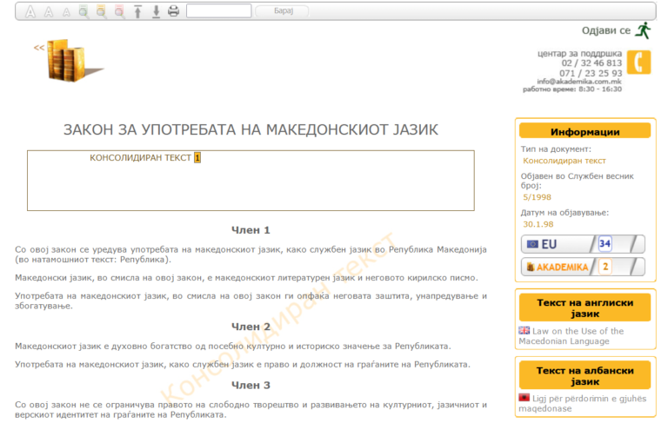Screen dimensions: 668x423
Task: Click the largest font size 'A' icon
Action: (x=30, y=11)
